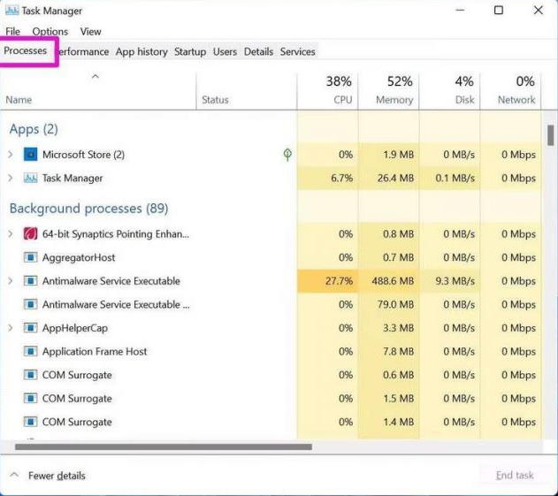Expand the Task Manager app row
558x496 pixels.
click(x=11, y=178)
